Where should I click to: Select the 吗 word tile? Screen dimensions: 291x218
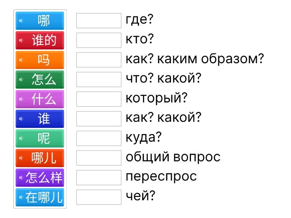coord(44,60)
